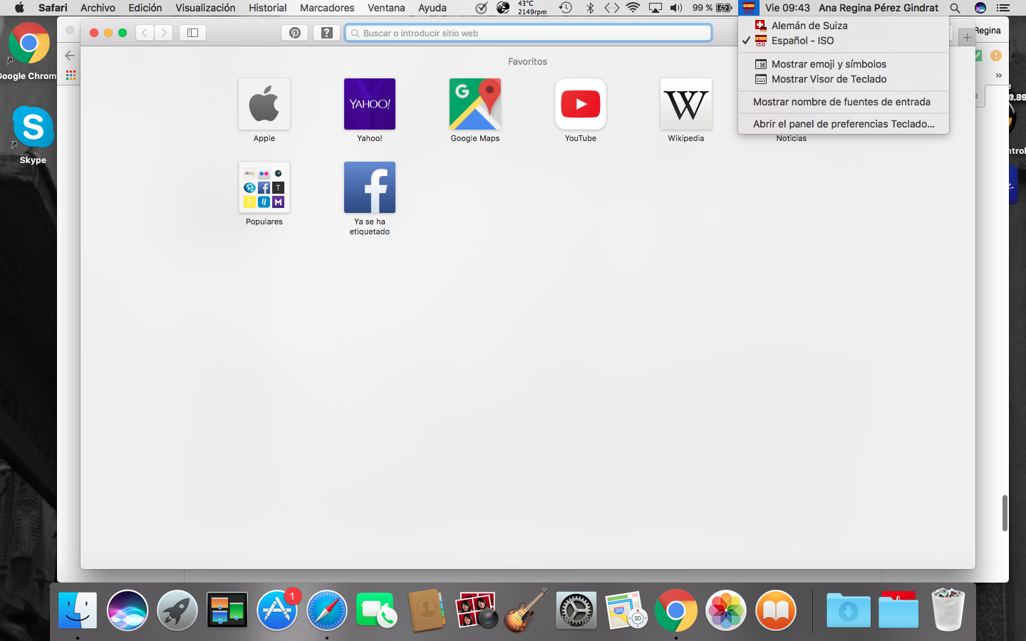Click the date and time Vie 09:43

click(x=787, y=8)
